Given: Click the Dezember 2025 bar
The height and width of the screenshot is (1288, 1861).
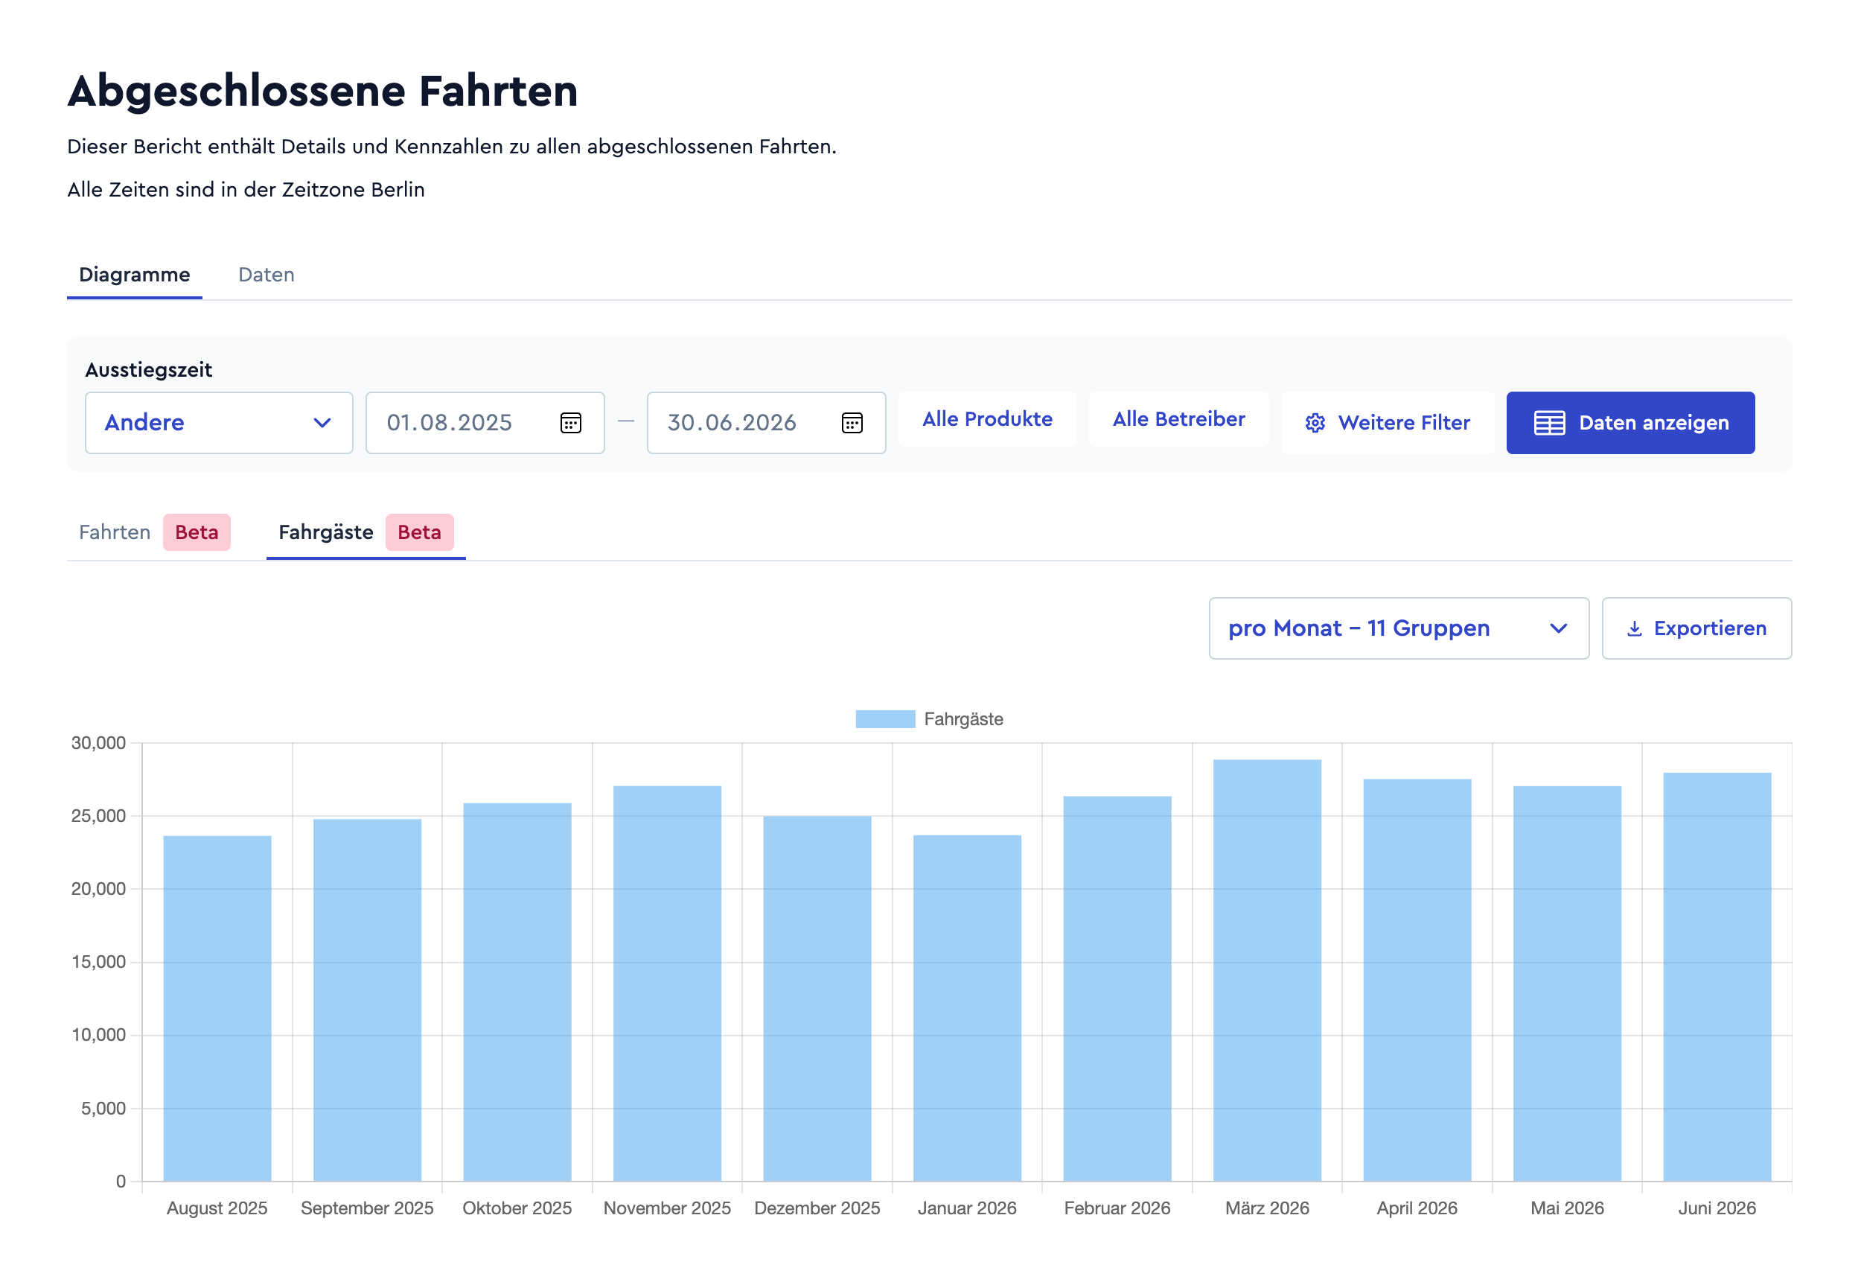Looking at the screenshot, I should coord(817,999).
